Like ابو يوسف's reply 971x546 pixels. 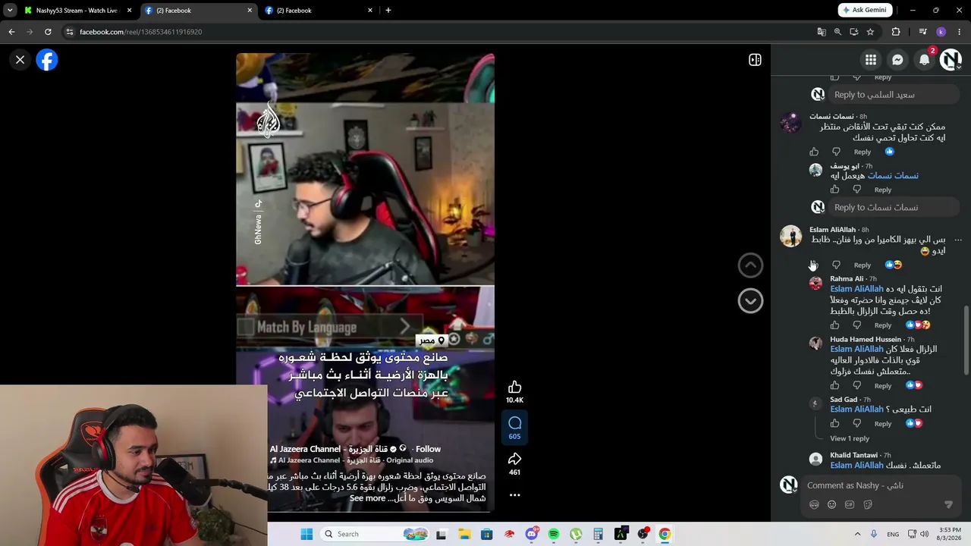coord(834,190)
